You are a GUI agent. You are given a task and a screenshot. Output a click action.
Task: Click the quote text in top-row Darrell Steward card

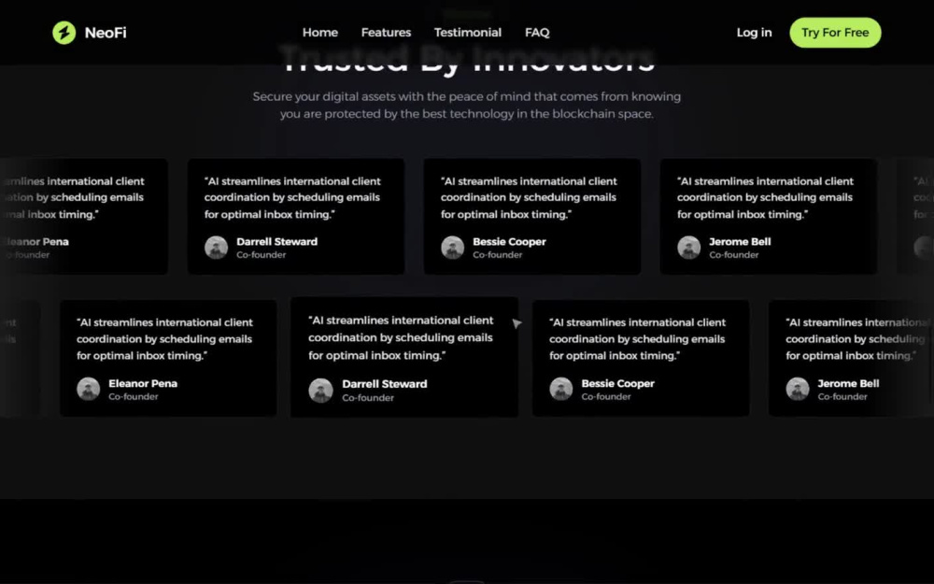(x=292, y=197)
